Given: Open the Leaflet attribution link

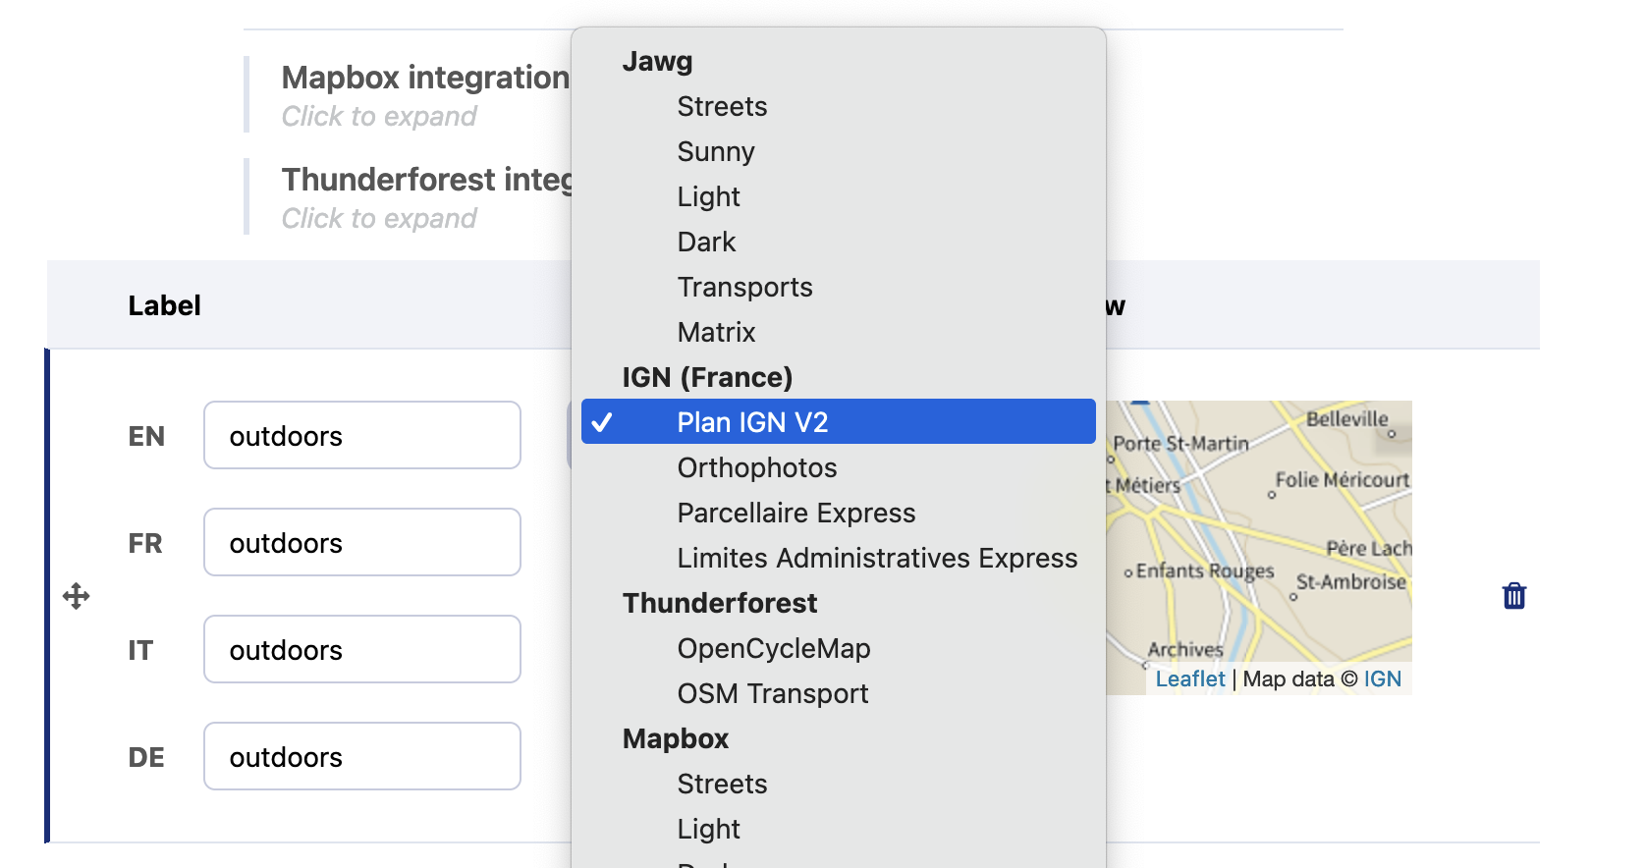Looking at the screenshot, I should coord(1189,679).
